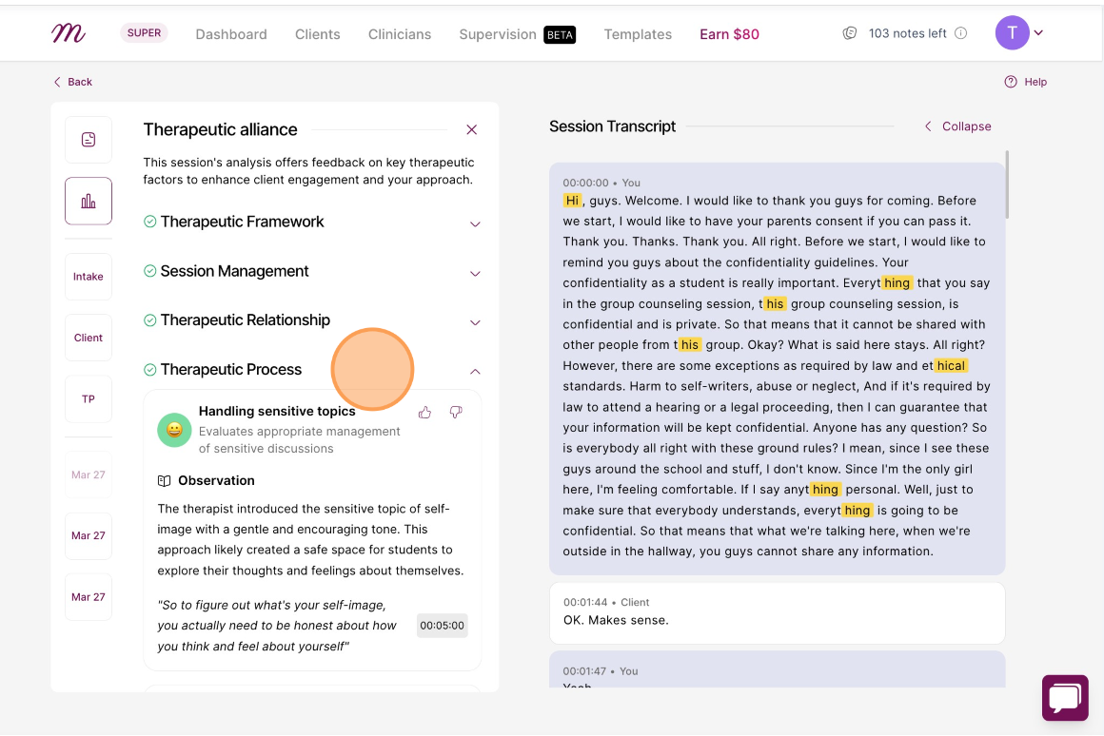Click the 'Handling sensitive topics' title
The height and width of the screenshot is (736, 1104).
[277, 411]
